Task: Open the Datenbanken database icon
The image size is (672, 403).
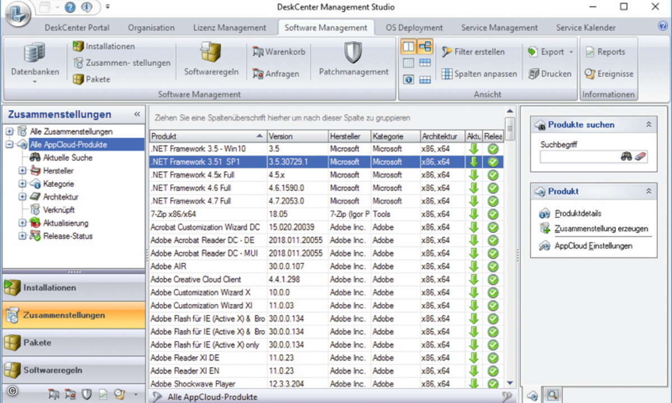Action: tap(34, 54)
